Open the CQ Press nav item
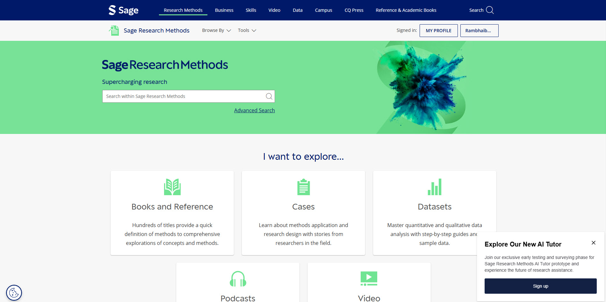The image size is (606, 302). click(354, 10)
